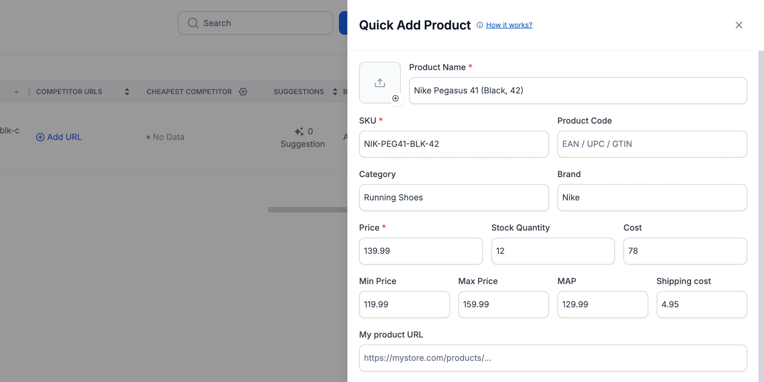This screenshot has height=382, width=764.
Task: Click the No Data cheapest competitor cell
Action: point(165,137)
